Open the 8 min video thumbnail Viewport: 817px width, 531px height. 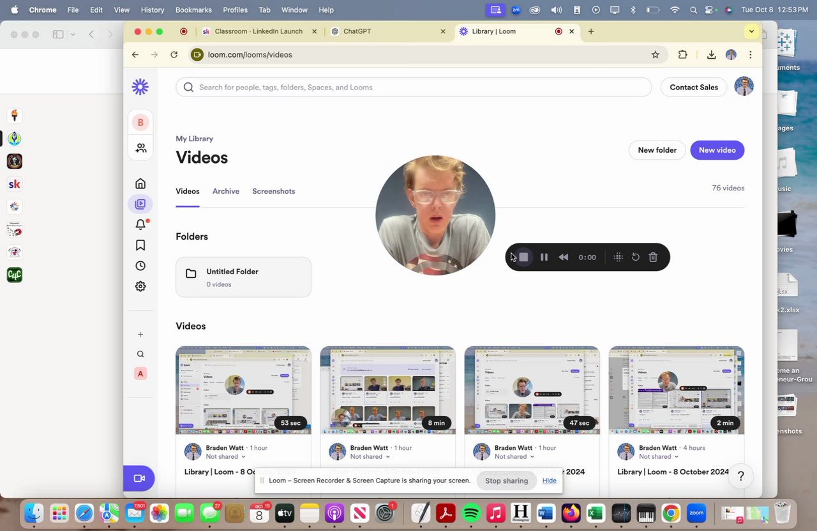click(387, 390)
